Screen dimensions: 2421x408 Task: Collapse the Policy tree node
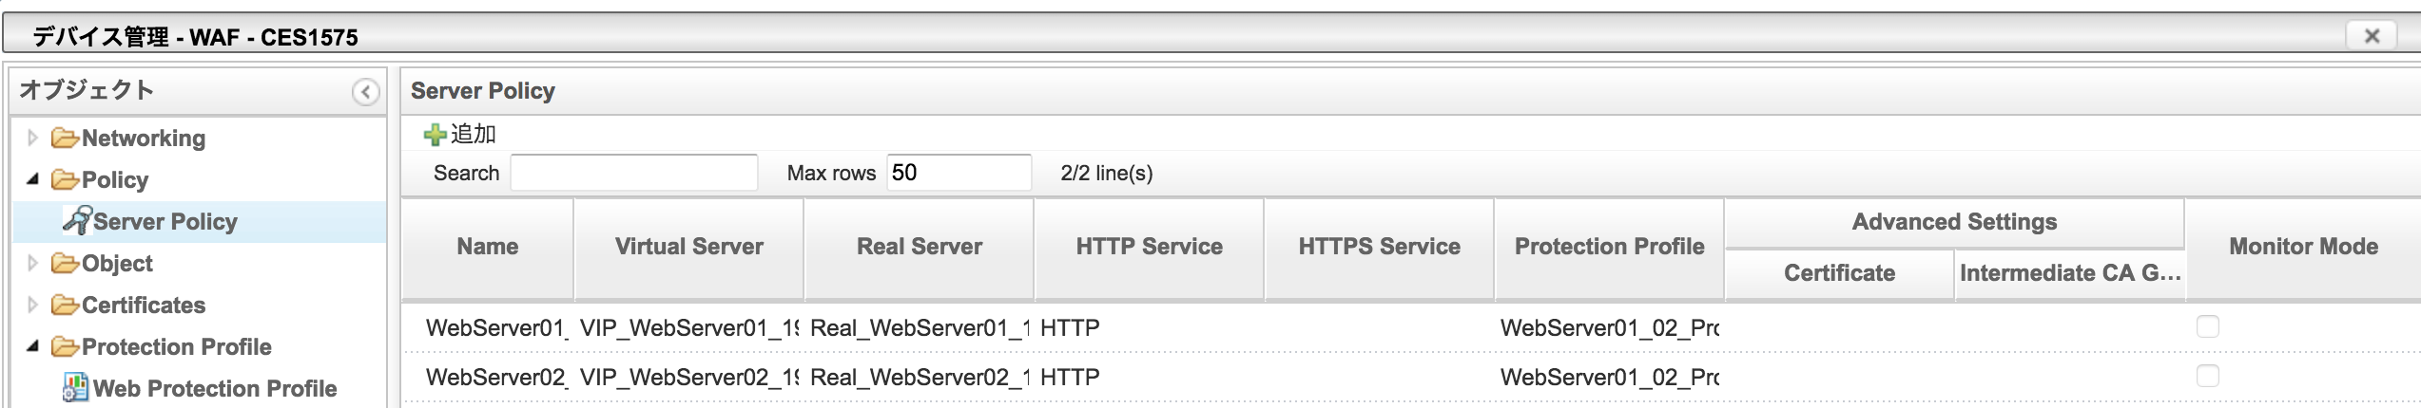32,179
